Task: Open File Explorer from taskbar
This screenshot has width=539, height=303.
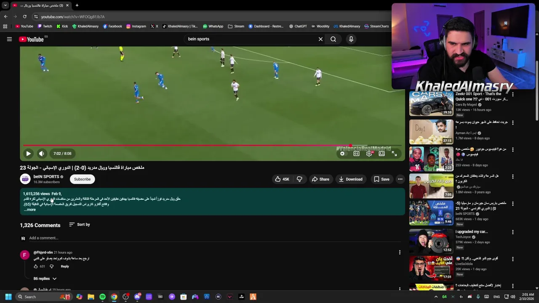Action: (x=91, y=297)
